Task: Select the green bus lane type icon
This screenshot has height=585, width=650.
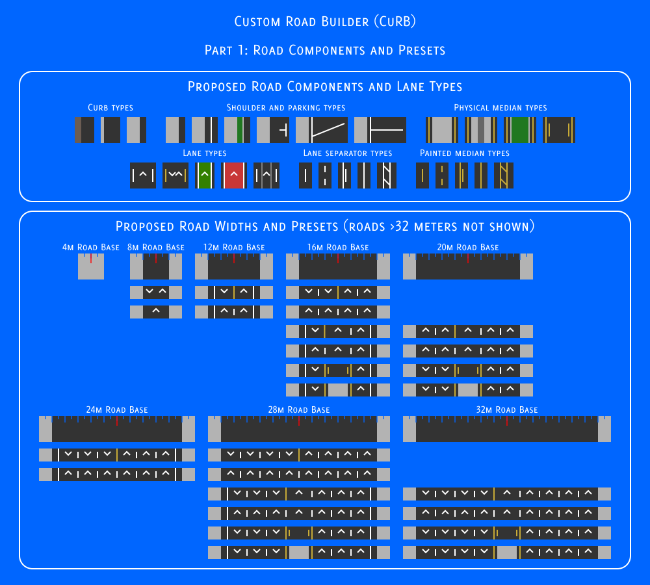Action: click(205, 175)
